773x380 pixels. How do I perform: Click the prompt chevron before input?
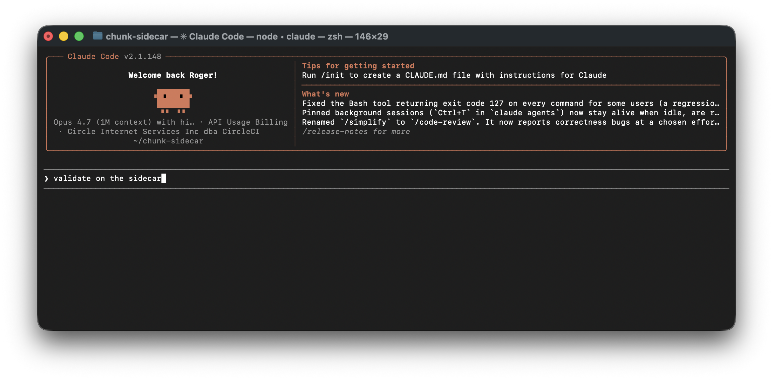[46, 179]
